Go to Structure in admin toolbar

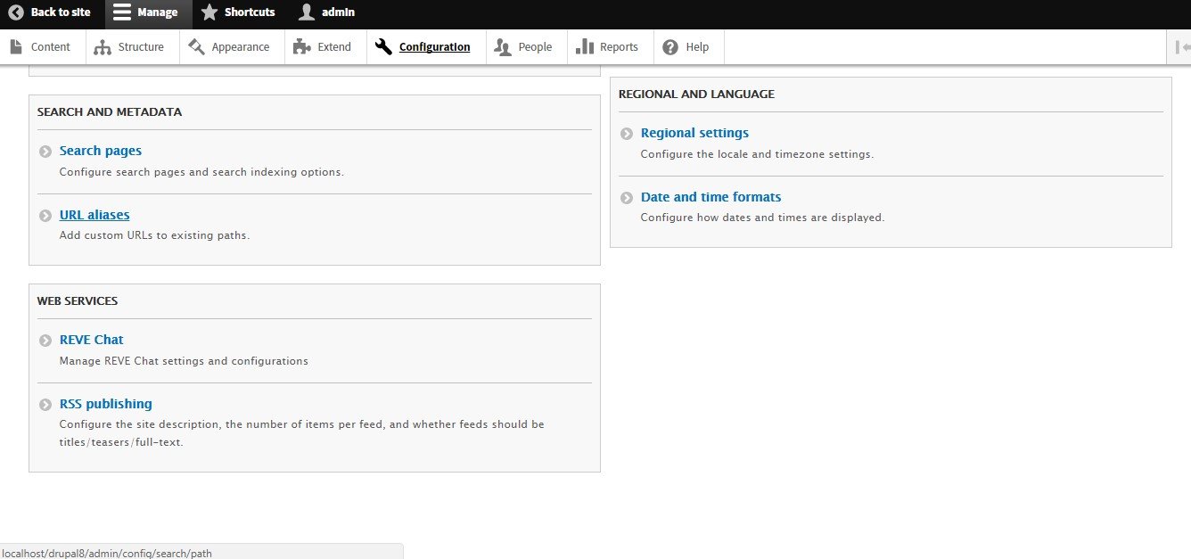coord(129,47)
